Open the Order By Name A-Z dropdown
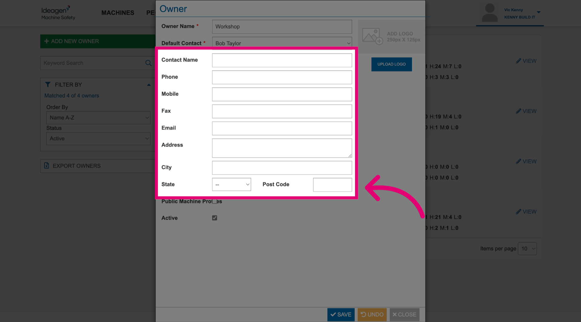 pos(98,117)
